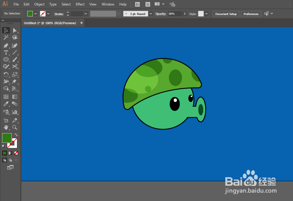Open the 3 pt. Round brush dropdown
293x201 pixels.
151,14
